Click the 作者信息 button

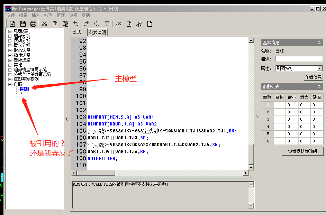coord(313,77)
